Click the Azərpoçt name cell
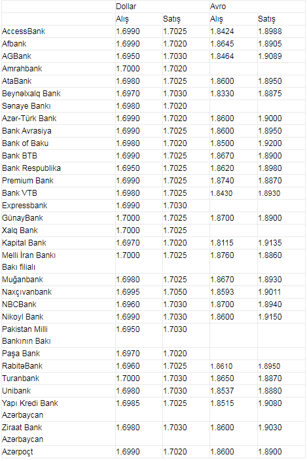307x461 pixels. point(18,452)
